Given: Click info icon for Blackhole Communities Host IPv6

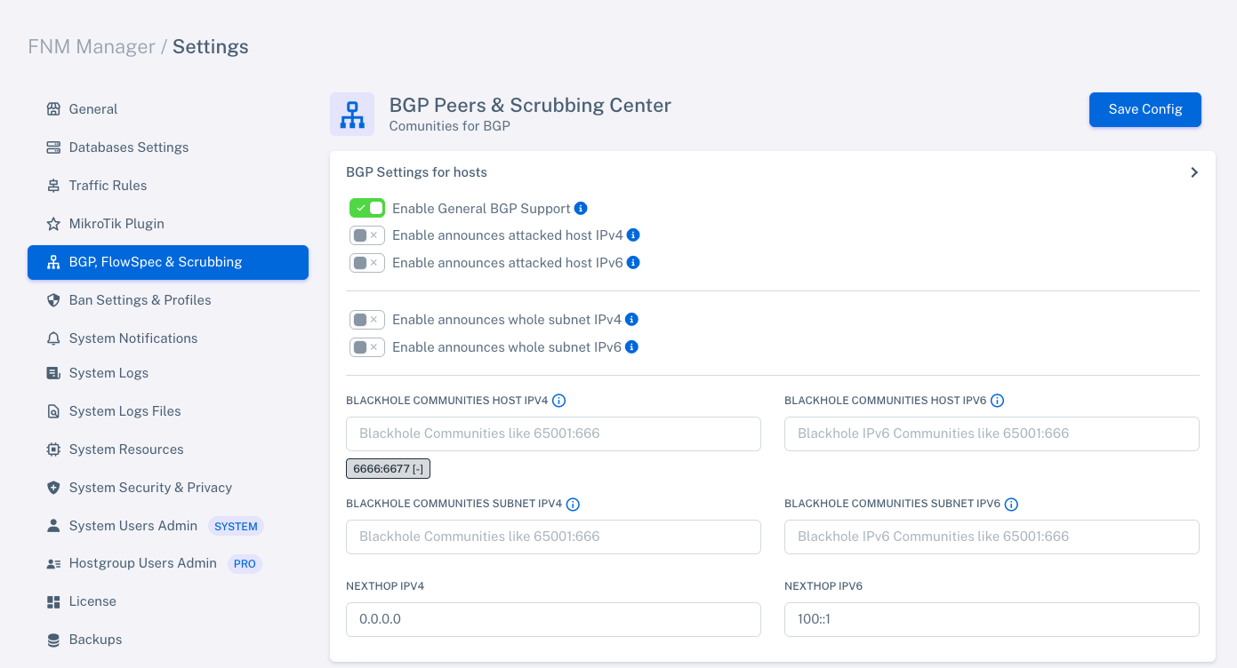Looking at the screenshot, I should click(997, 401).
